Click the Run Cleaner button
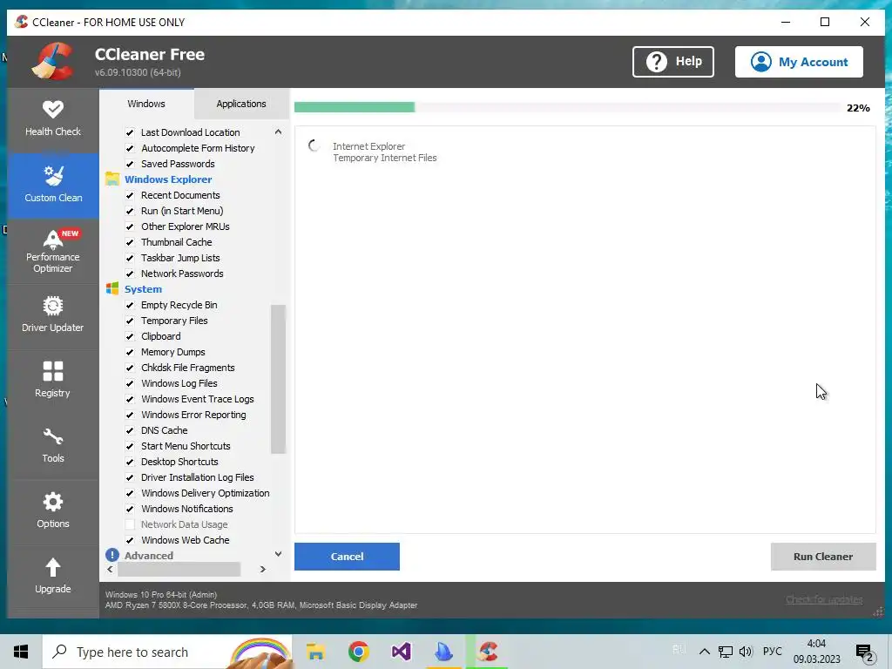 pyautogui.click(x=823, y=557)
